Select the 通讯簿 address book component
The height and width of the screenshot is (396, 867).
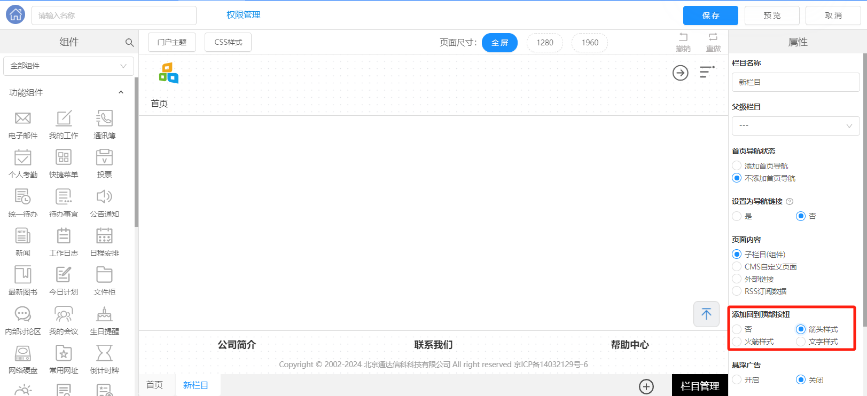click(104, 118)
